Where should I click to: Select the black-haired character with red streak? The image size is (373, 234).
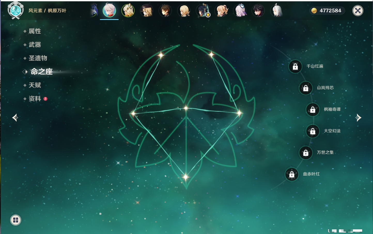[x=258, y=11]
